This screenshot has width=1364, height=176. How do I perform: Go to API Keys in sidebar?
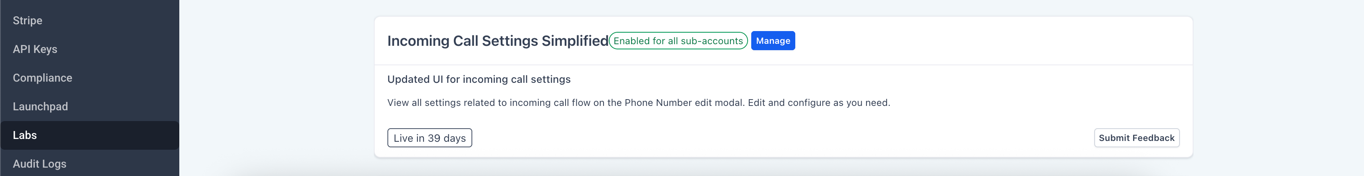point(35,49)
